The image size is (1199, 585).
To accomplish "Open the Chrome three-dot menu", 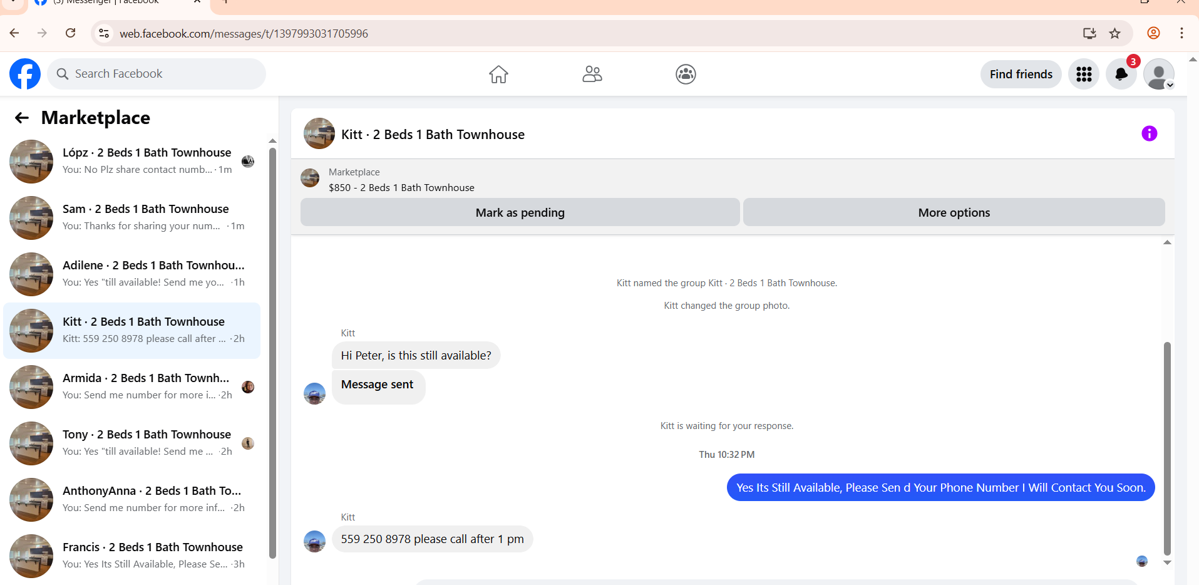I will pos(1181,33).
